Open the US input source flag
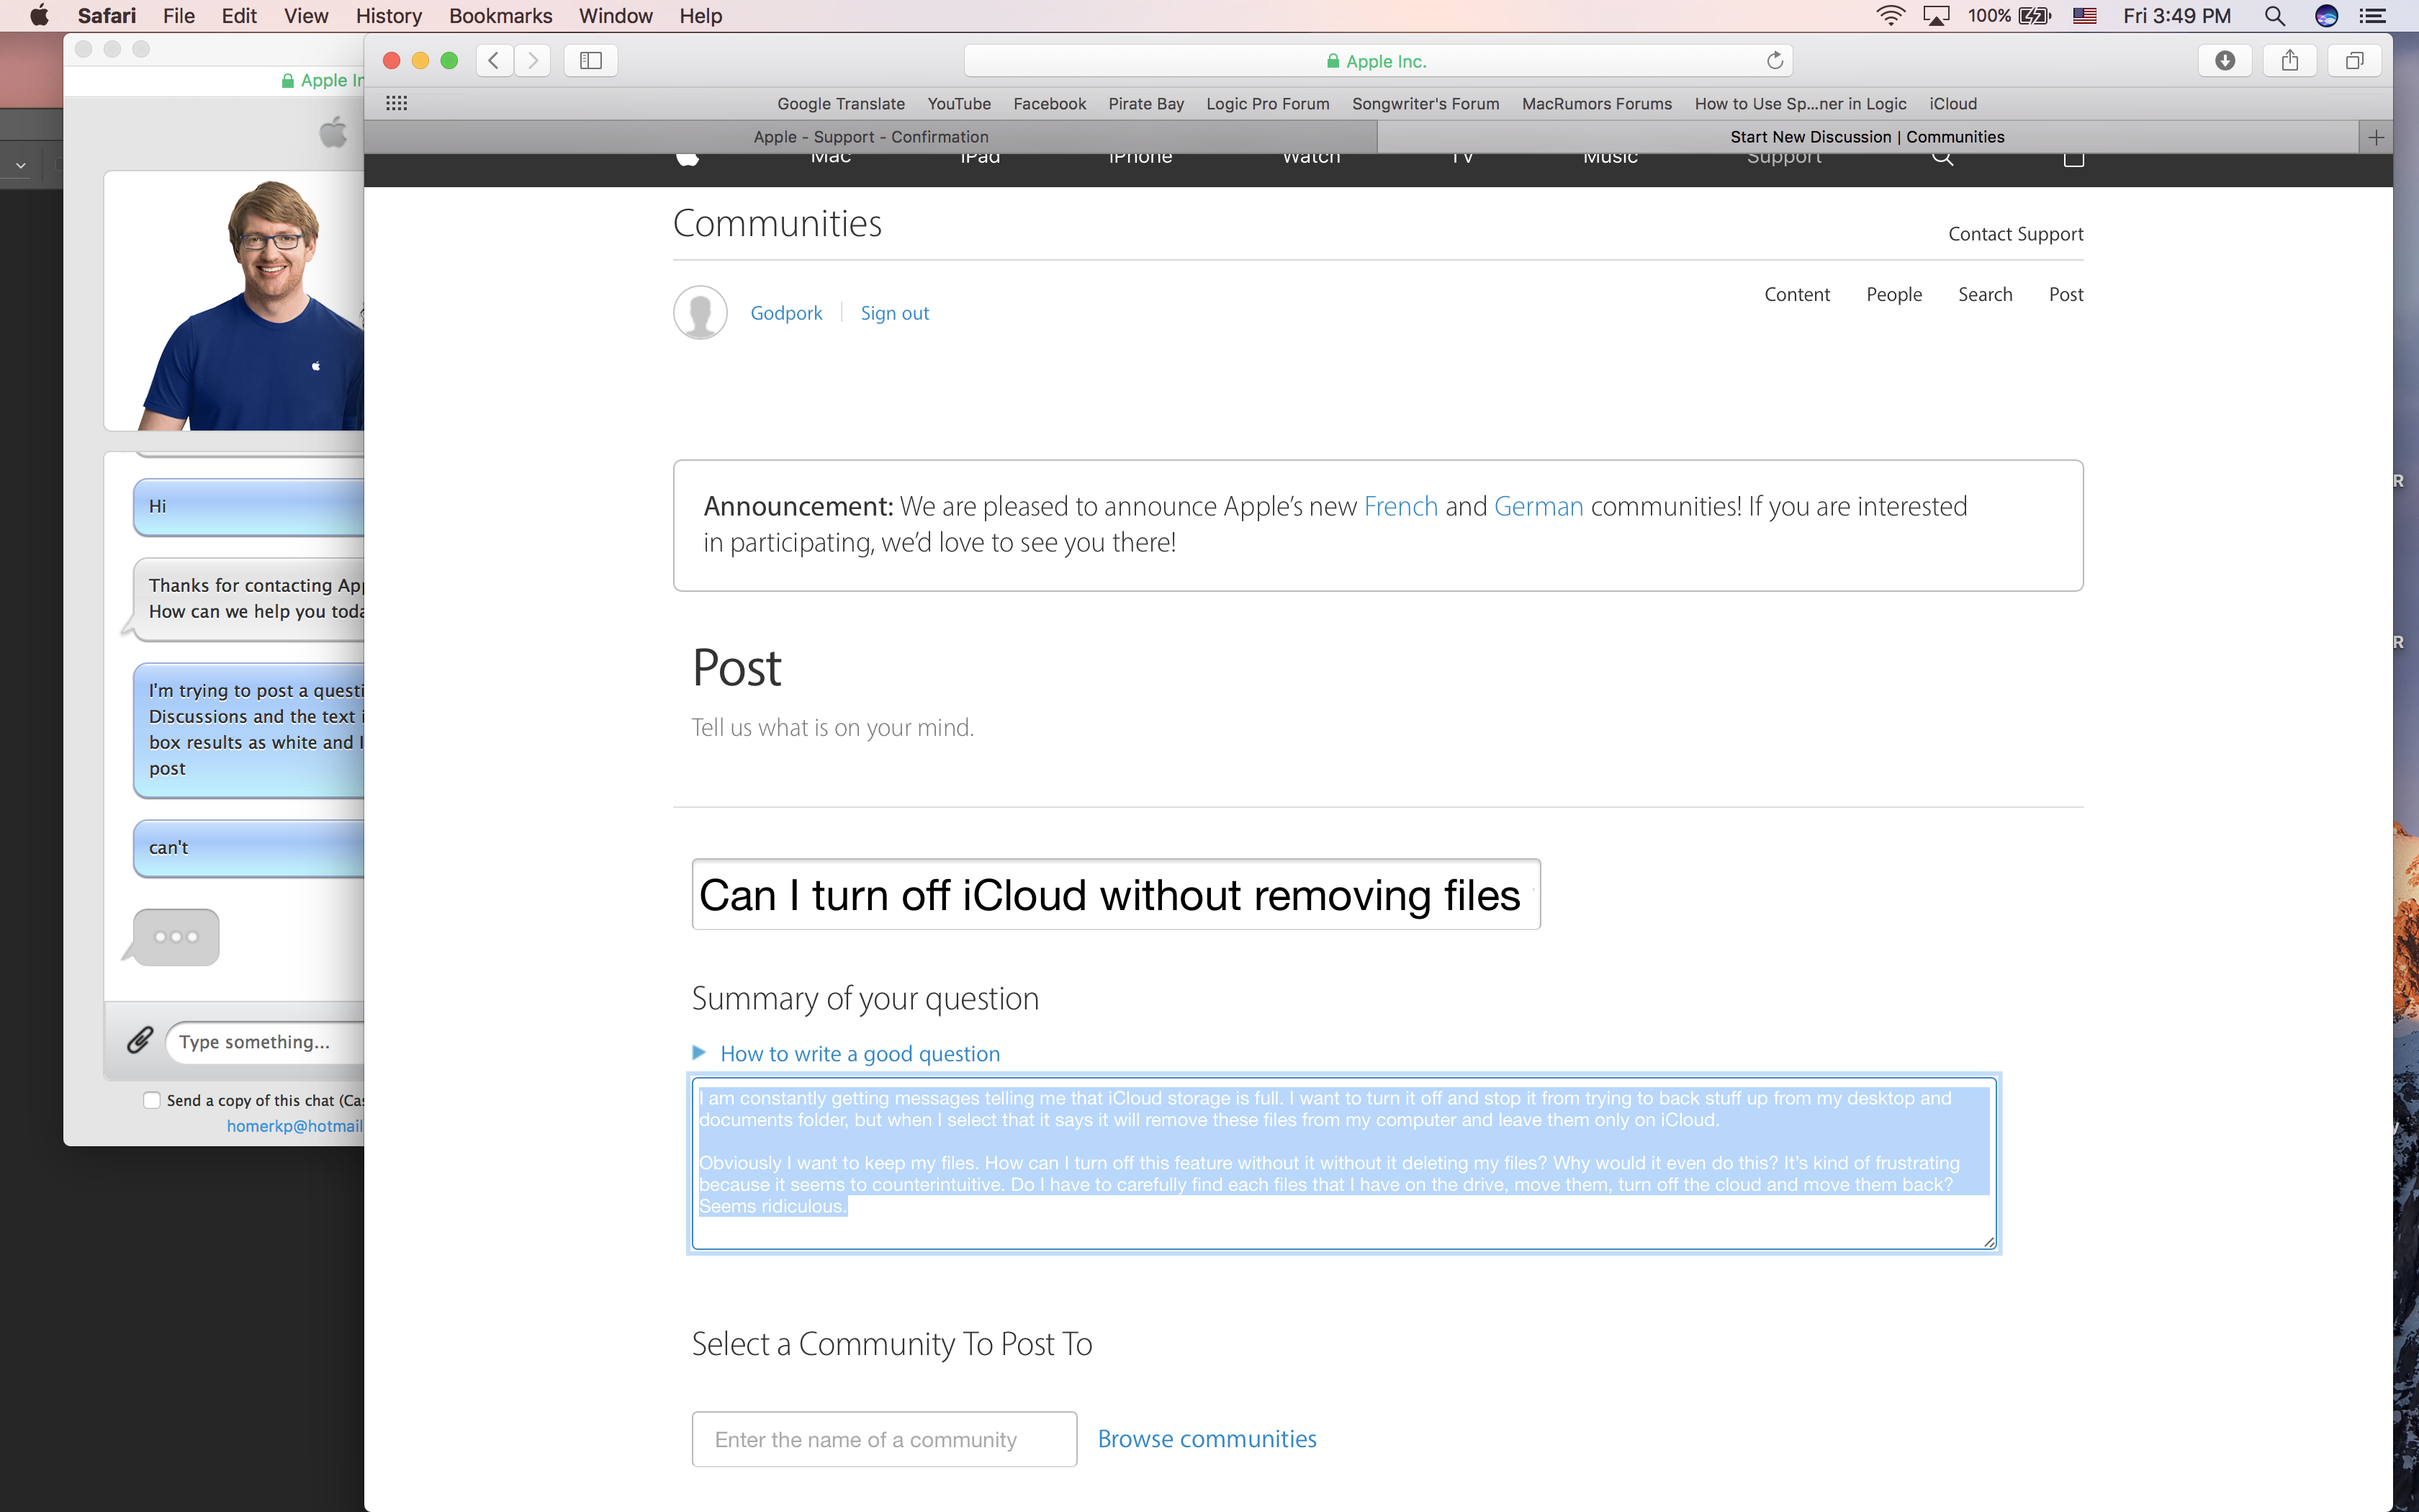Viewport: 2419px width, 1512px height. tap(2084, 16)
